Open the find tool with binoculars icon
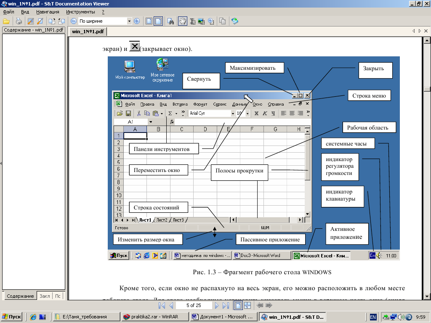Viewport: 431px width, 323px height. (x=171, y=21)
